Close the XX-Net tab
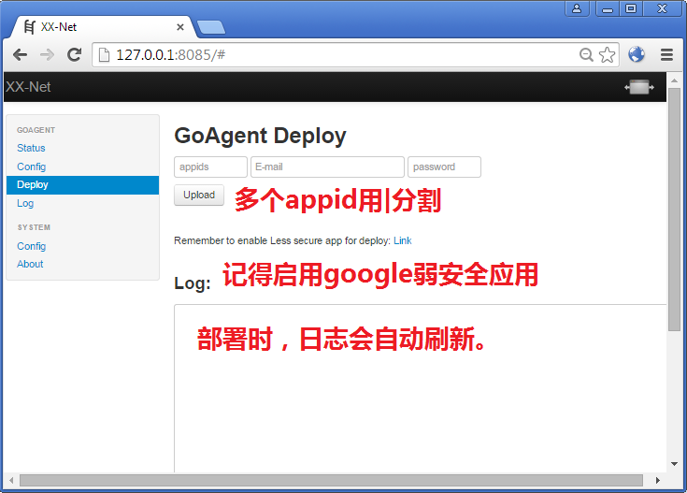 [x=180, y=27]
